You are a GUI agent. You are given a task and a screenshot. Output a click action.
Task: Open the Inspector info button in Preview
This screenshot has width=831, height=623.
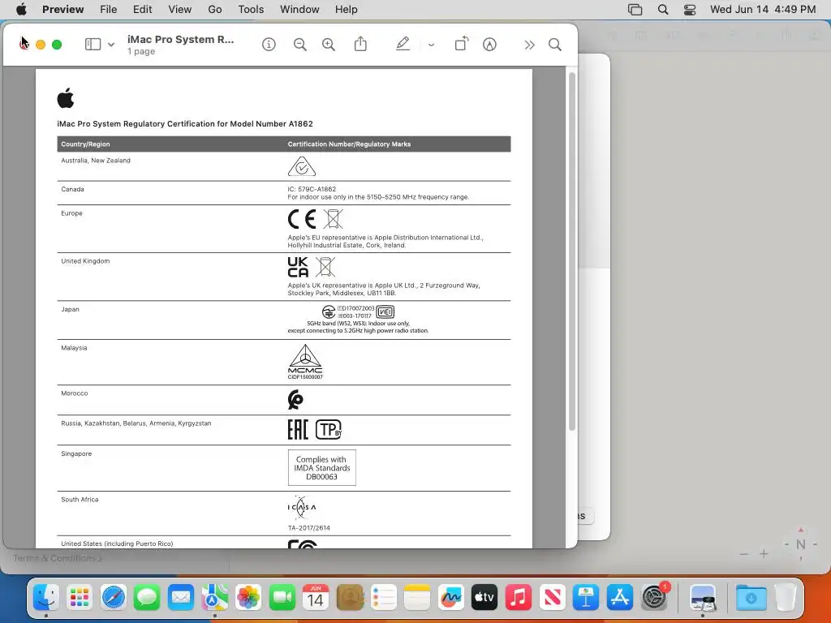point(269,45)
